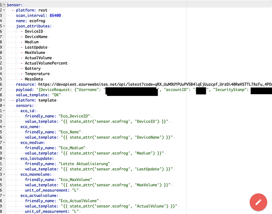The width and height of the screenshot is (272, 214).
Task: Click the Medium attribute line
Action: (x=32, y=42)
